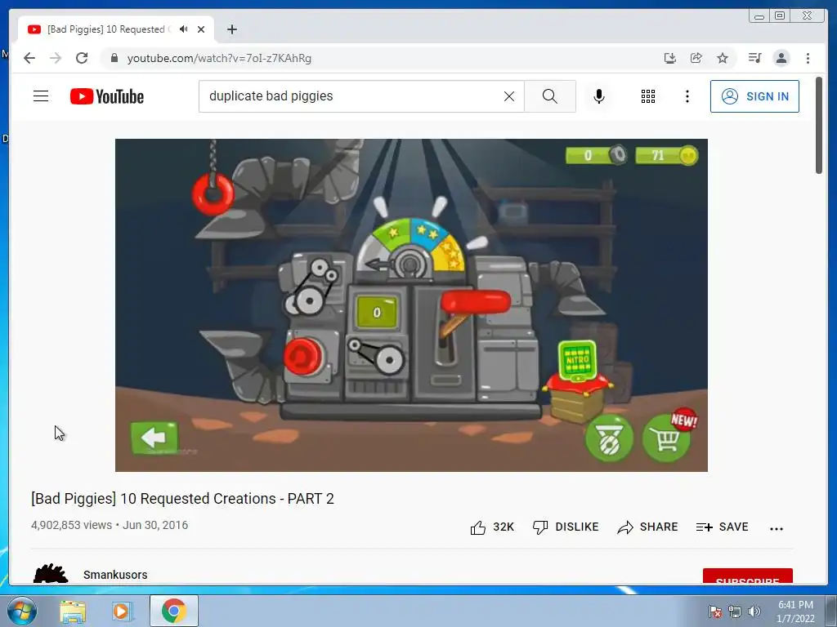837x627 pixels.
Task: Open a new Chrome tab
Action: 231,29
